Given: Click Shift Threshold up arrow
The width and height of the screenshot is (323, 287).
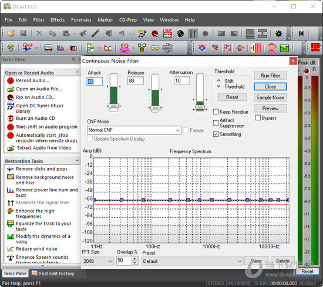Looking at the screenshot, I should click(x=219, y=81).
